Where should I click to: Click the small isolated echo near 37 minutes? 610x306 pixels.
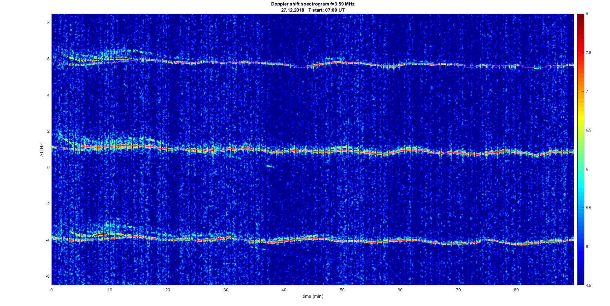point(270,166)
